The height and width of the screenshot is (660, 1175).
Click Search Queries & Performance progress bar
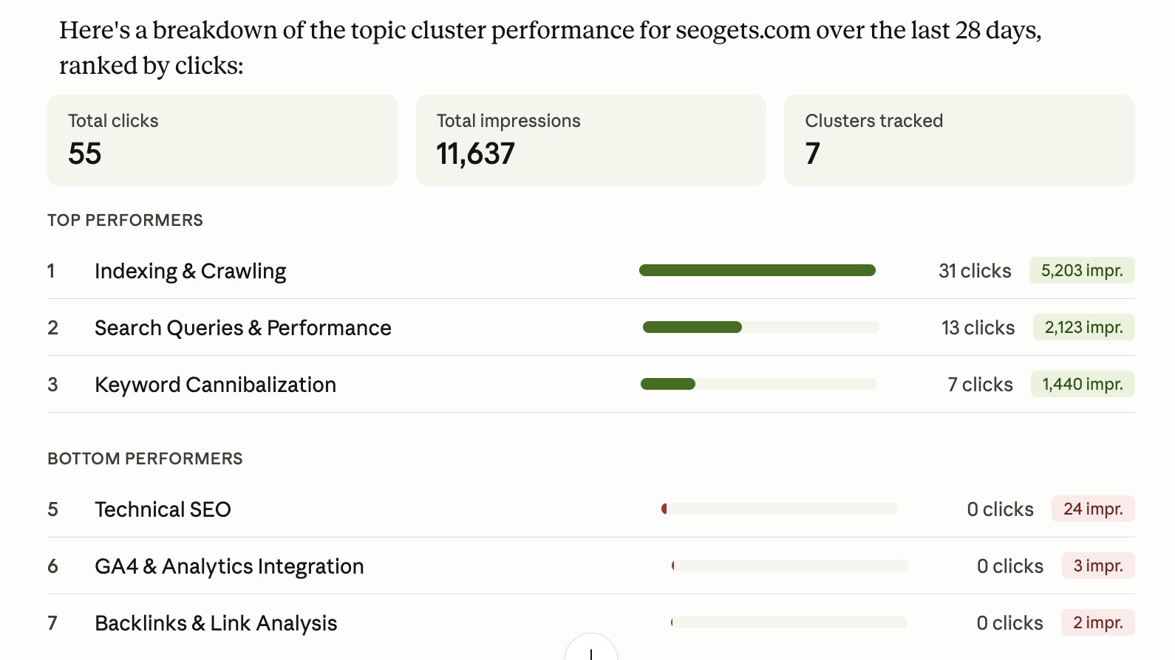coord(760,327)
